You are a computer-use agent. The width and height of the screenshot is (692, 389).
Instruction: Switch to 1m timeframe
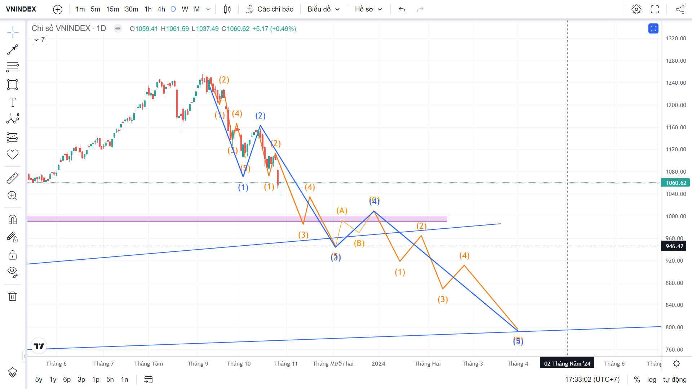point(80,9)
